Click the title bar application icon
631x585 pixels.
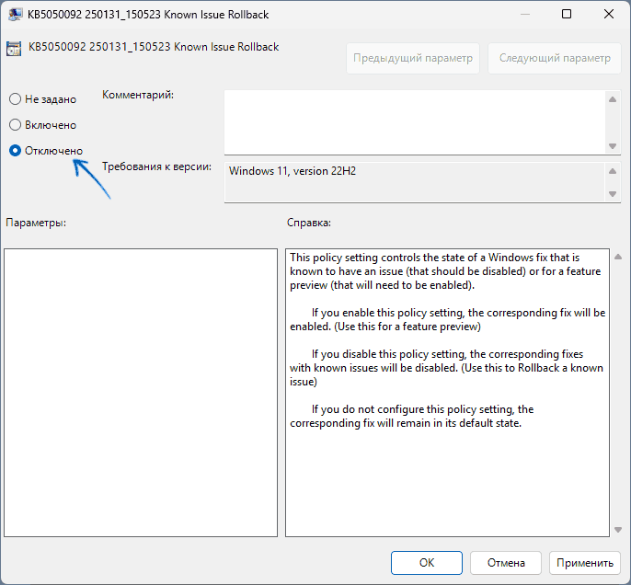click(x=15, y=15)
